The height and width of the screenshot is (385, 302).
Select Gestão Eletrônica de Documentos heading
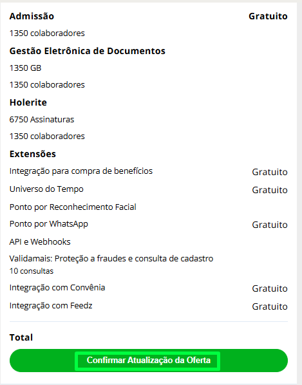click(88, 51)
